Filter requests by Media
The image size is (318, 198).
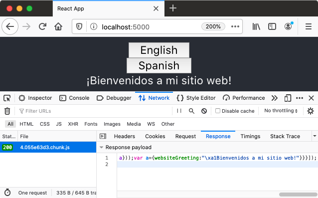tap(134, 124)
